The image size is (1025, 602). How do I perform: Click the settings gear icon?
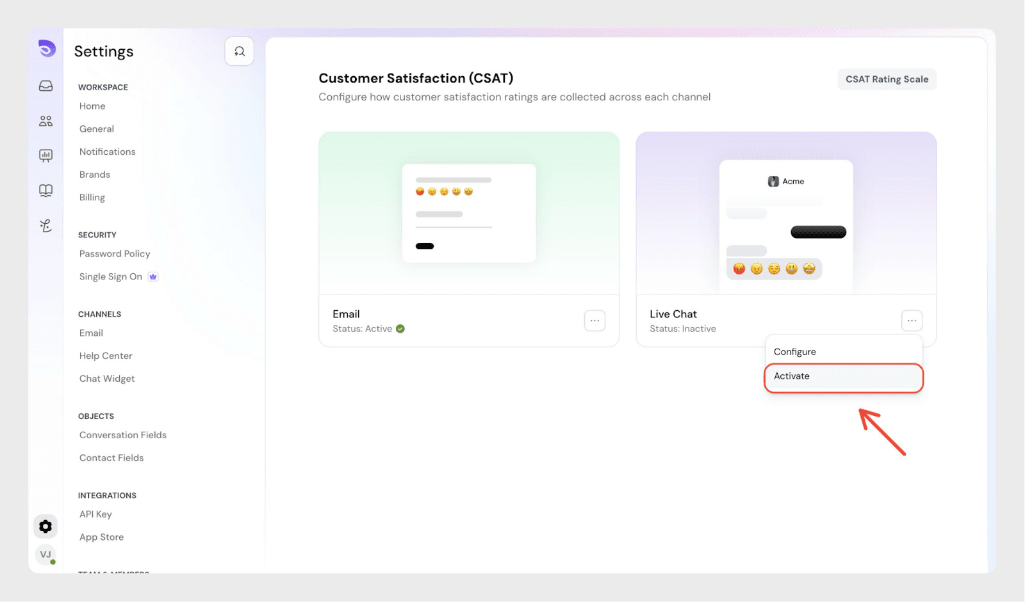tap(45, 527)
